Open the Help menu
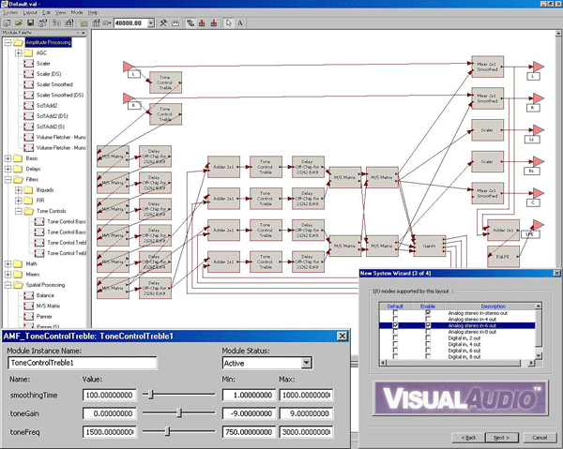Viewport: 563px width, 449px height. 93,12
